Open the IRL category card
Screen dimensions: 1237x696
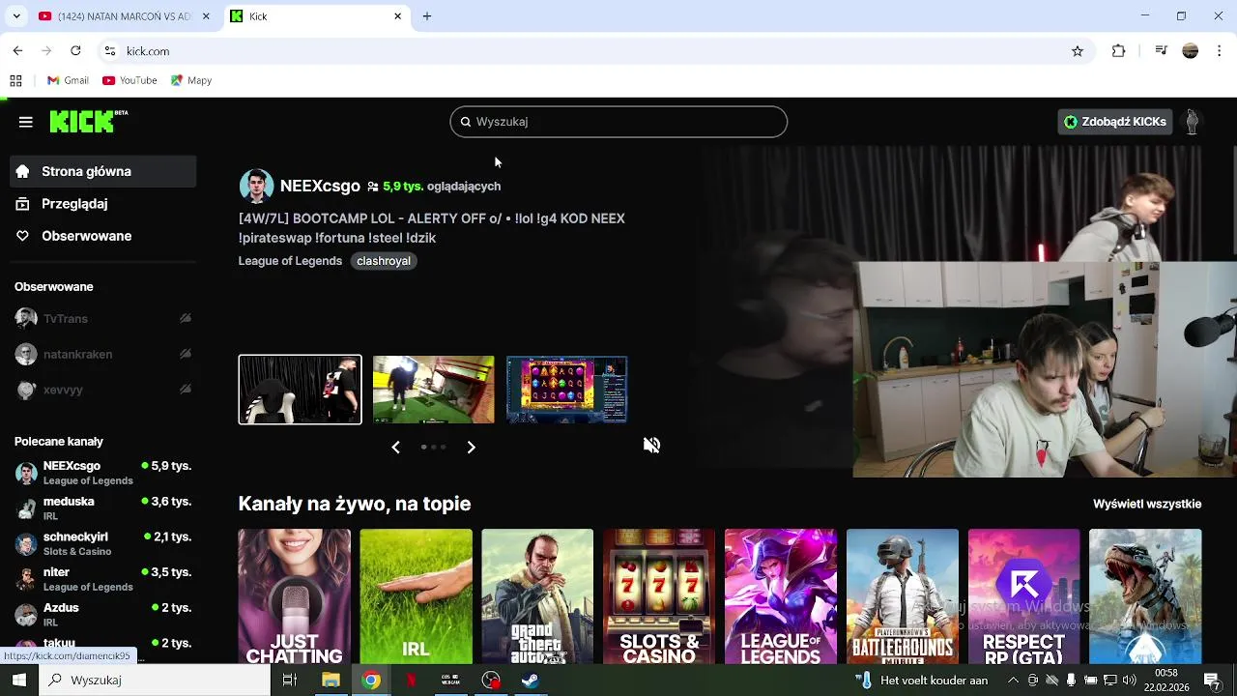[417, 596]
